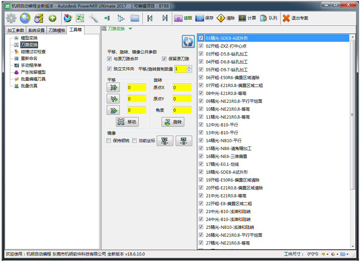Click the 原点Y input field
This screenshot has height=262, width=362.
click(182, 99)
